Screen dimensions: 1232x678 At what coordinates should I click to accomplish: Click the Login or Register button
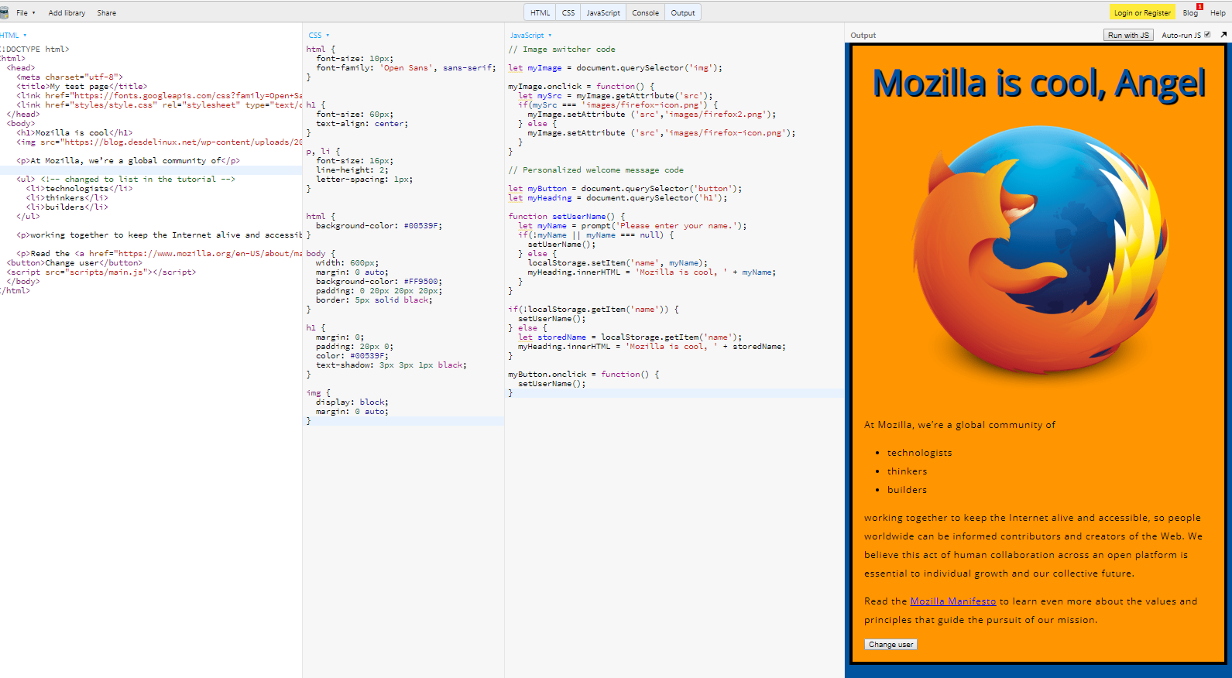(x=1142, y=12)
